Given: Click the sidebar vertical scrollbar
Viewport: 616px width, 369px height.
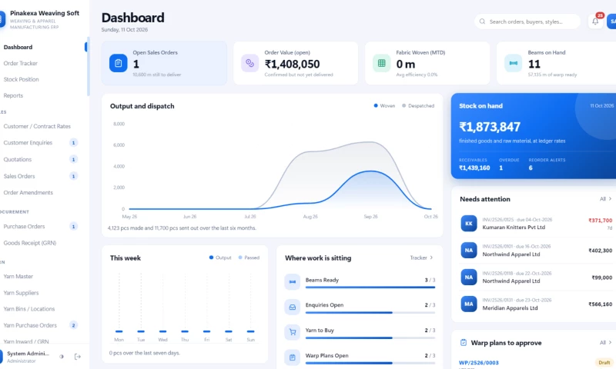Looking at the screenshot, I should 88,67.
